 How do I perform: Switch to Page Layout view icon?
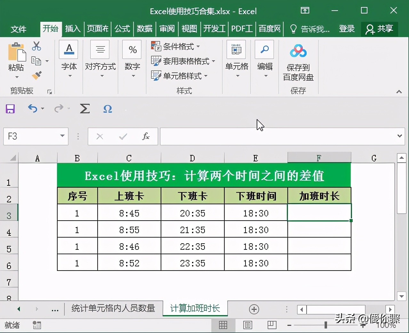[x=247, y=325]
